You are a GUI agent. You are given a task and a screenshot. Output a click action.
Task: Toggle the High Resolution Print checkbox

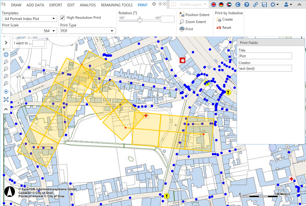coord(62,18)
